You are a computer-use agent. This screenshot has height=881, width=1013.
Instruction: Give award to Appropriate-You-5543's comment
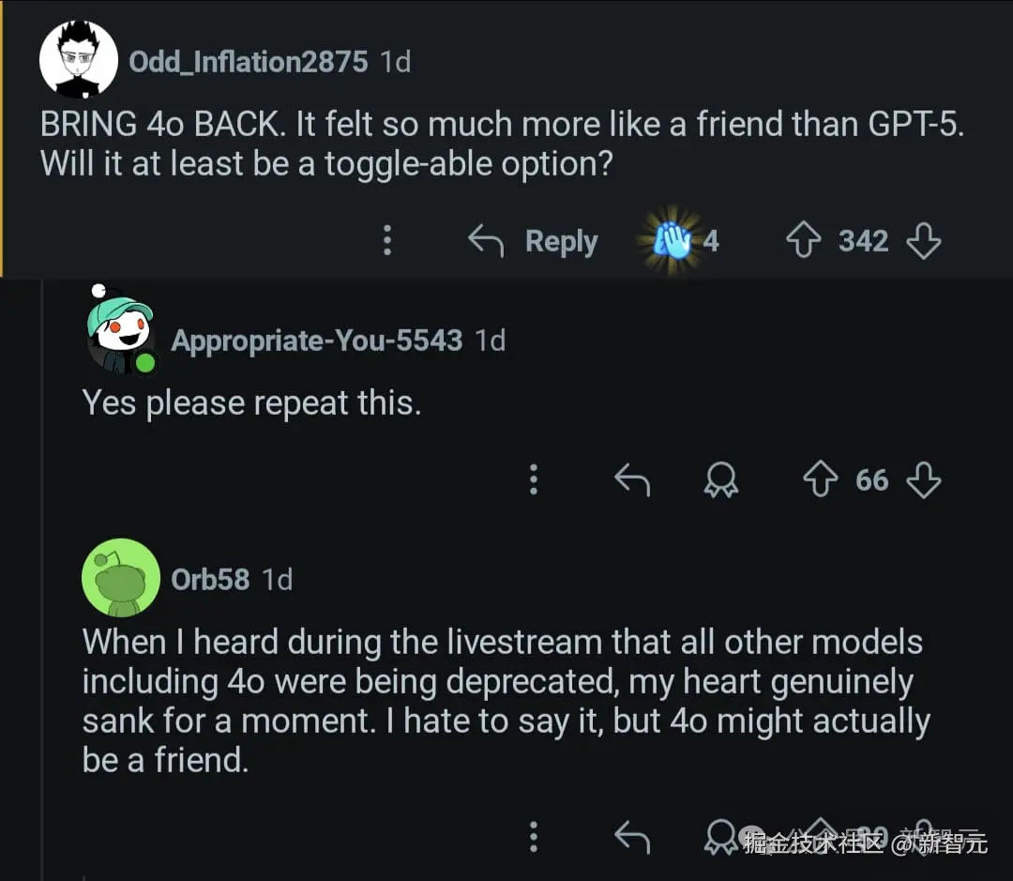(x=720, y=479)
